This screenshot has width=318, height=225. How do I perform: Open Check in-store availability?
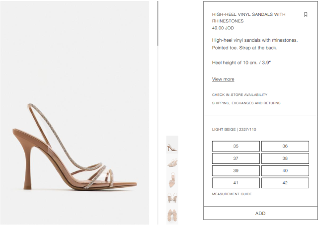pos(239,95)
